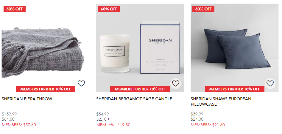282x134 pixels.
Task: View the Bergamot Sage Candle product image
Action: click(x=140, y=48)
